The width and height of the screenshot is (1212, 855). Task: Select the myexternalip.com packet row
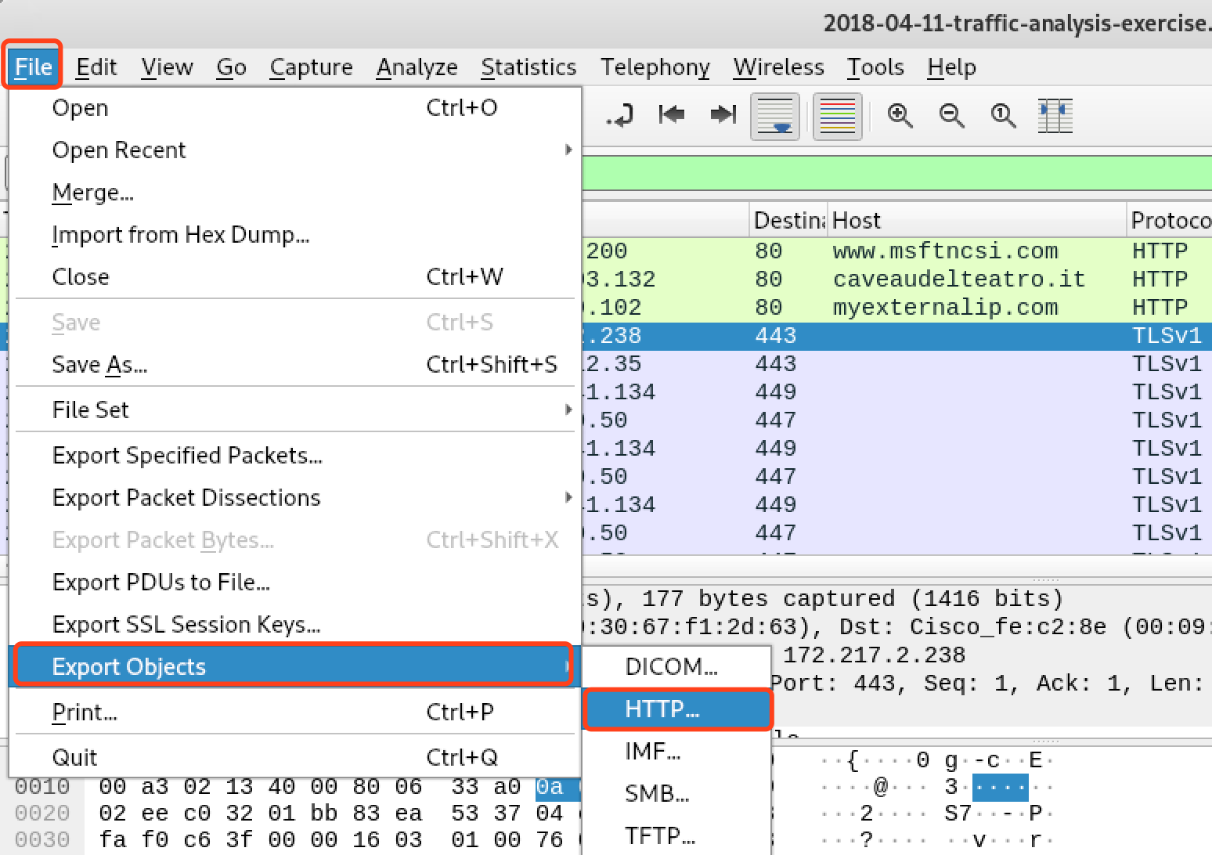point(896,307)
